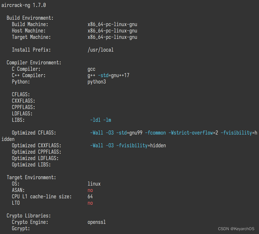Select the Install Prefix path /usr/local
259x234 pixels.
point(101,50)
